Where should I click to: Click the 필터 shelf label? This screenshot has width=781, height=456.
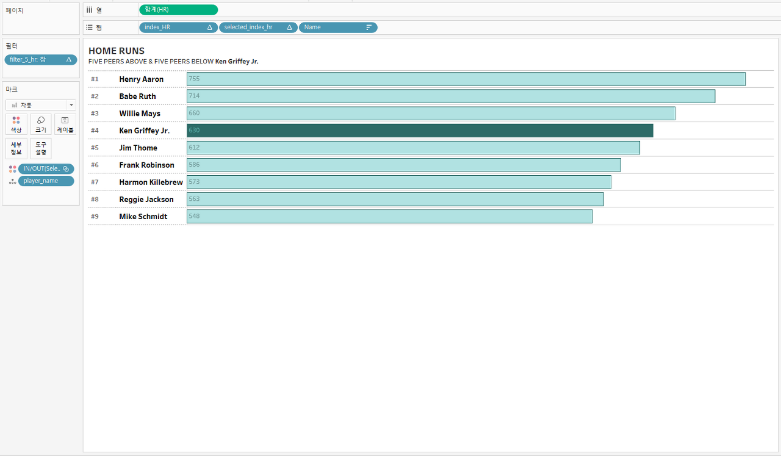point(12,46)
